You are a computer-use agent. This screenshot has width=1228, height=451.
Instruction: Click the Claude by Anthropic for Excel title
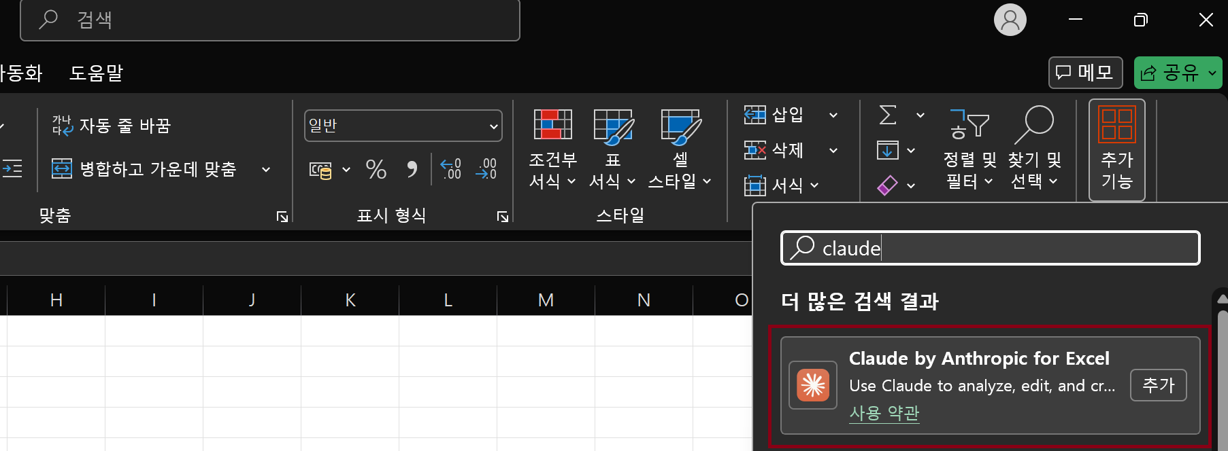tap(979, 359)
